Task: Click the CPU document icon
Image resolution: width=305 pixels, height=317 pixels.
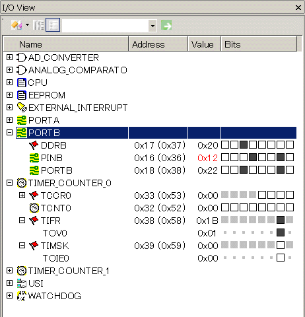Action: pyautogui.click(x=22, y=83)
